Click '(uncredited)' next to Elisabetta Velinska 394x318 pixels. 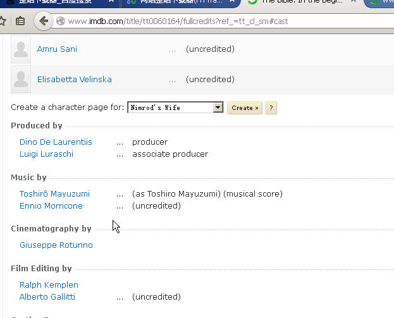(x=210, y=80)
